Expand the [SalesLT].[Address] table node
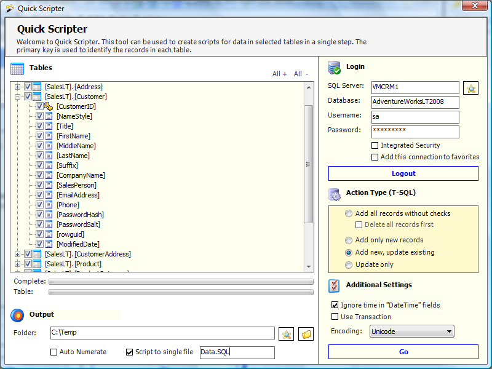Screen dimensions: 492x369 point(18,87)
